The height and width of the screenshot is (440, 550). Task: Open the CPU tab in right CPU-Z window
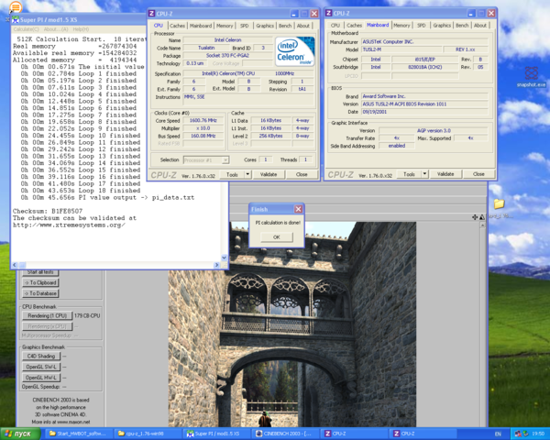click(x=335, y=26)
